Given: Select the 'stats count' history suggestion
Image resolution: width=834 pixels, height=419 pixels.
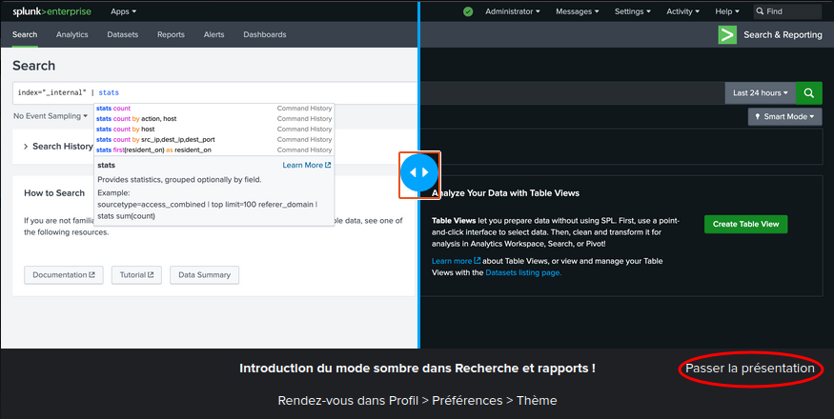Looking at the screenshot, I should point(214,108).
